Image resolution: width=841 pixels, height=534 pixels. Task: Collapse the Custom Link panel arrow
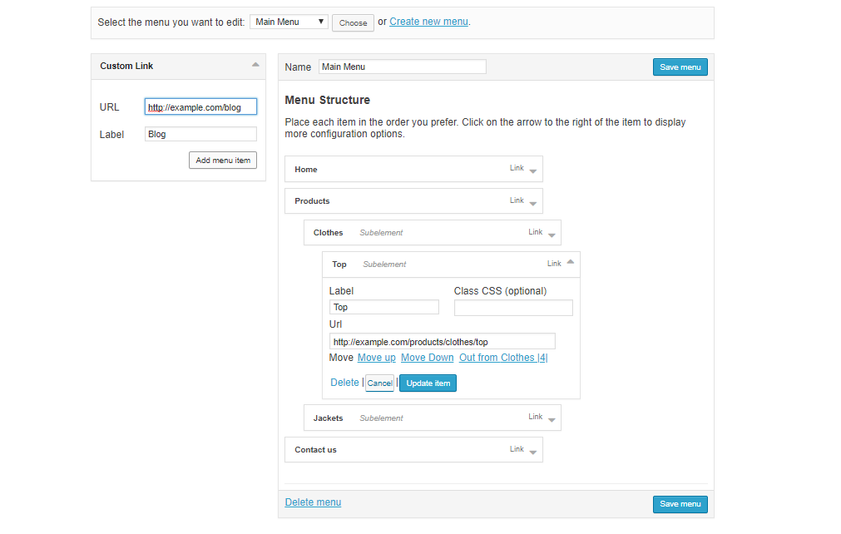pyautogui.click(x=255, y=65)
